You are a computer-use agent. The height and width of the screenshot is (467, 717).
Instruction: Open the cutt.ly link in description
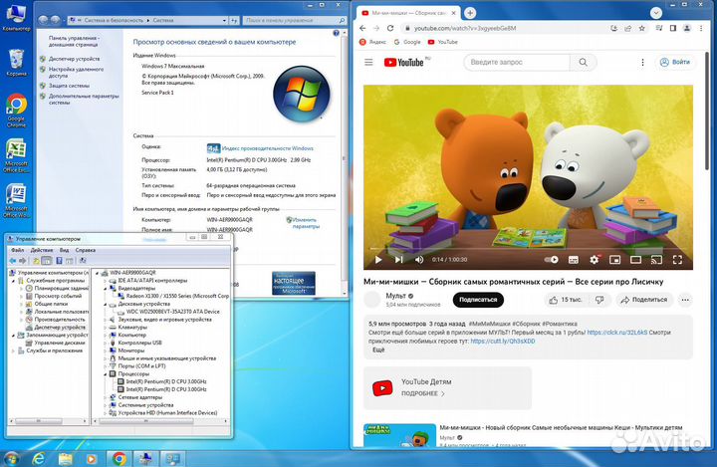[x=503, y=342]
